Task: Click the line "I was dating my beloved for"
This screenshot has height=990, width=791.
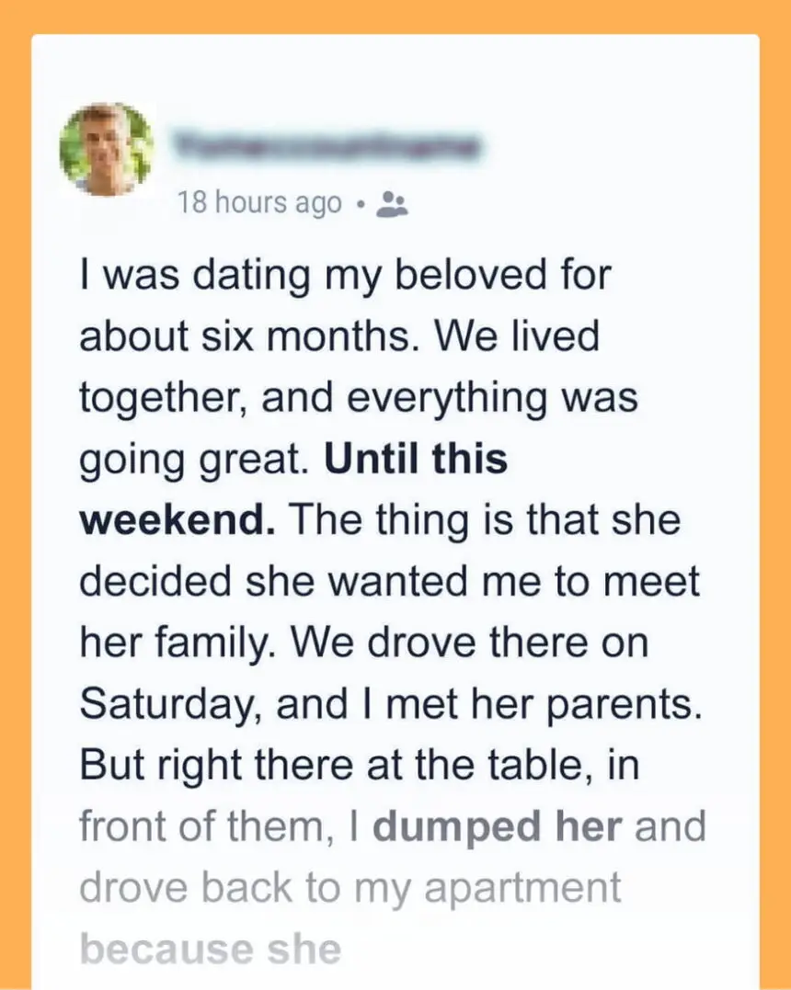Action: [345, 276]
